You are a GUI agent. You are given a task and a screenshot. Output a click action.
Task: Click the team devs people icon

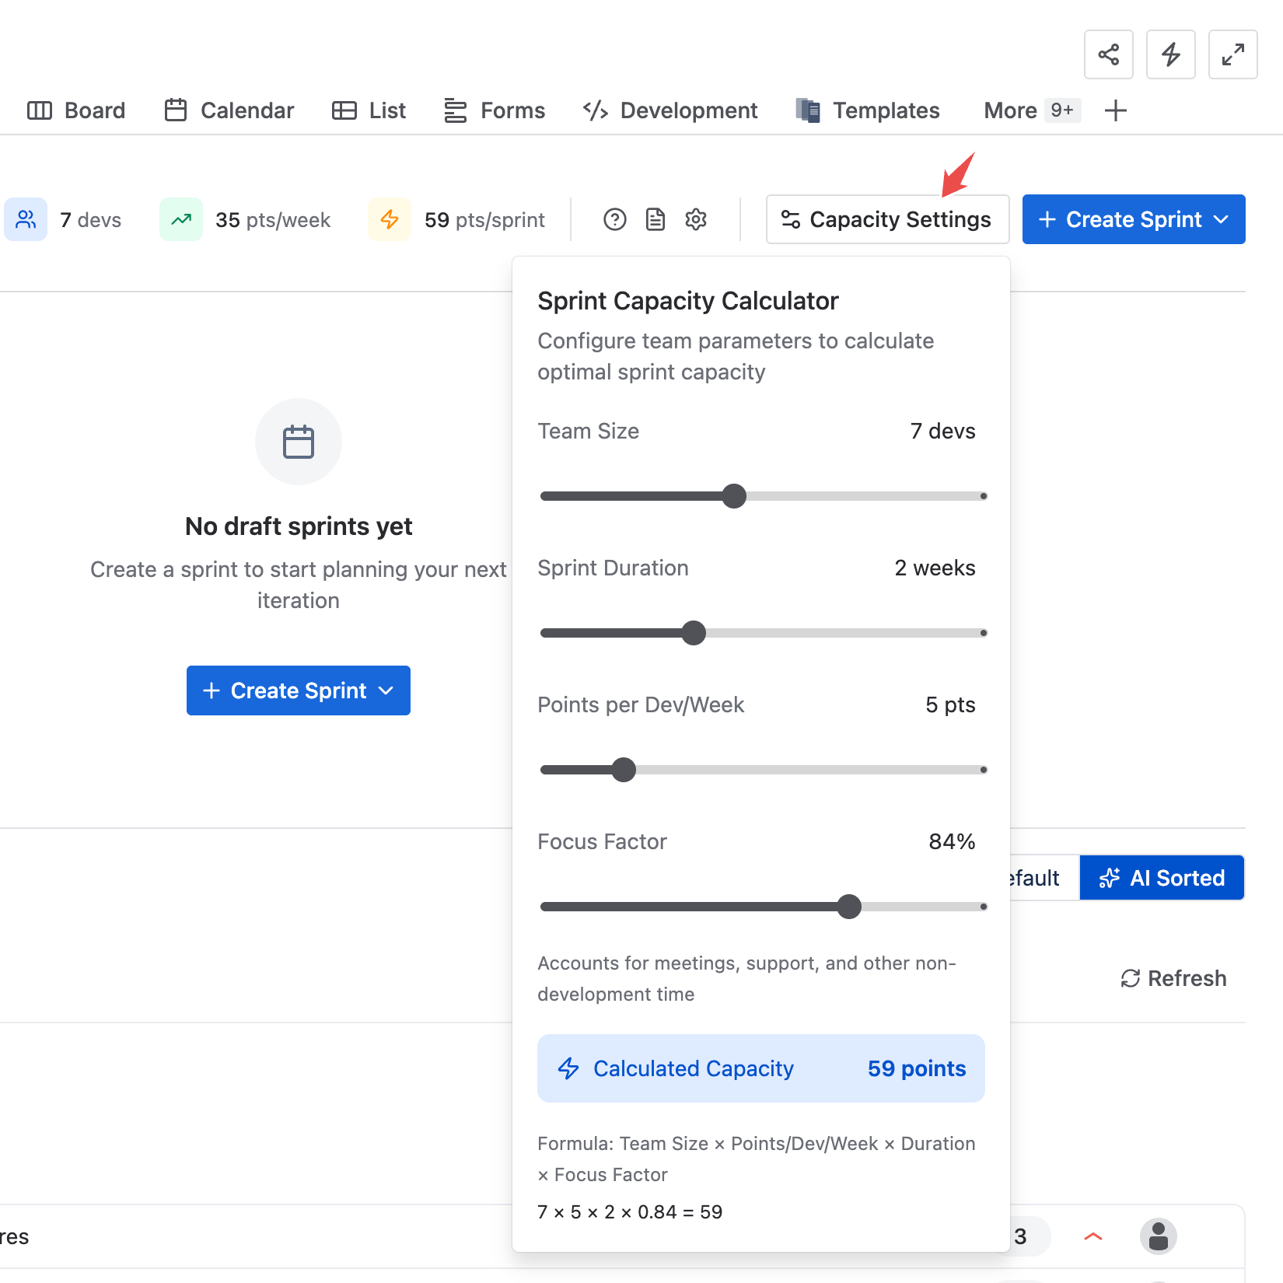[x=26, y=219]
